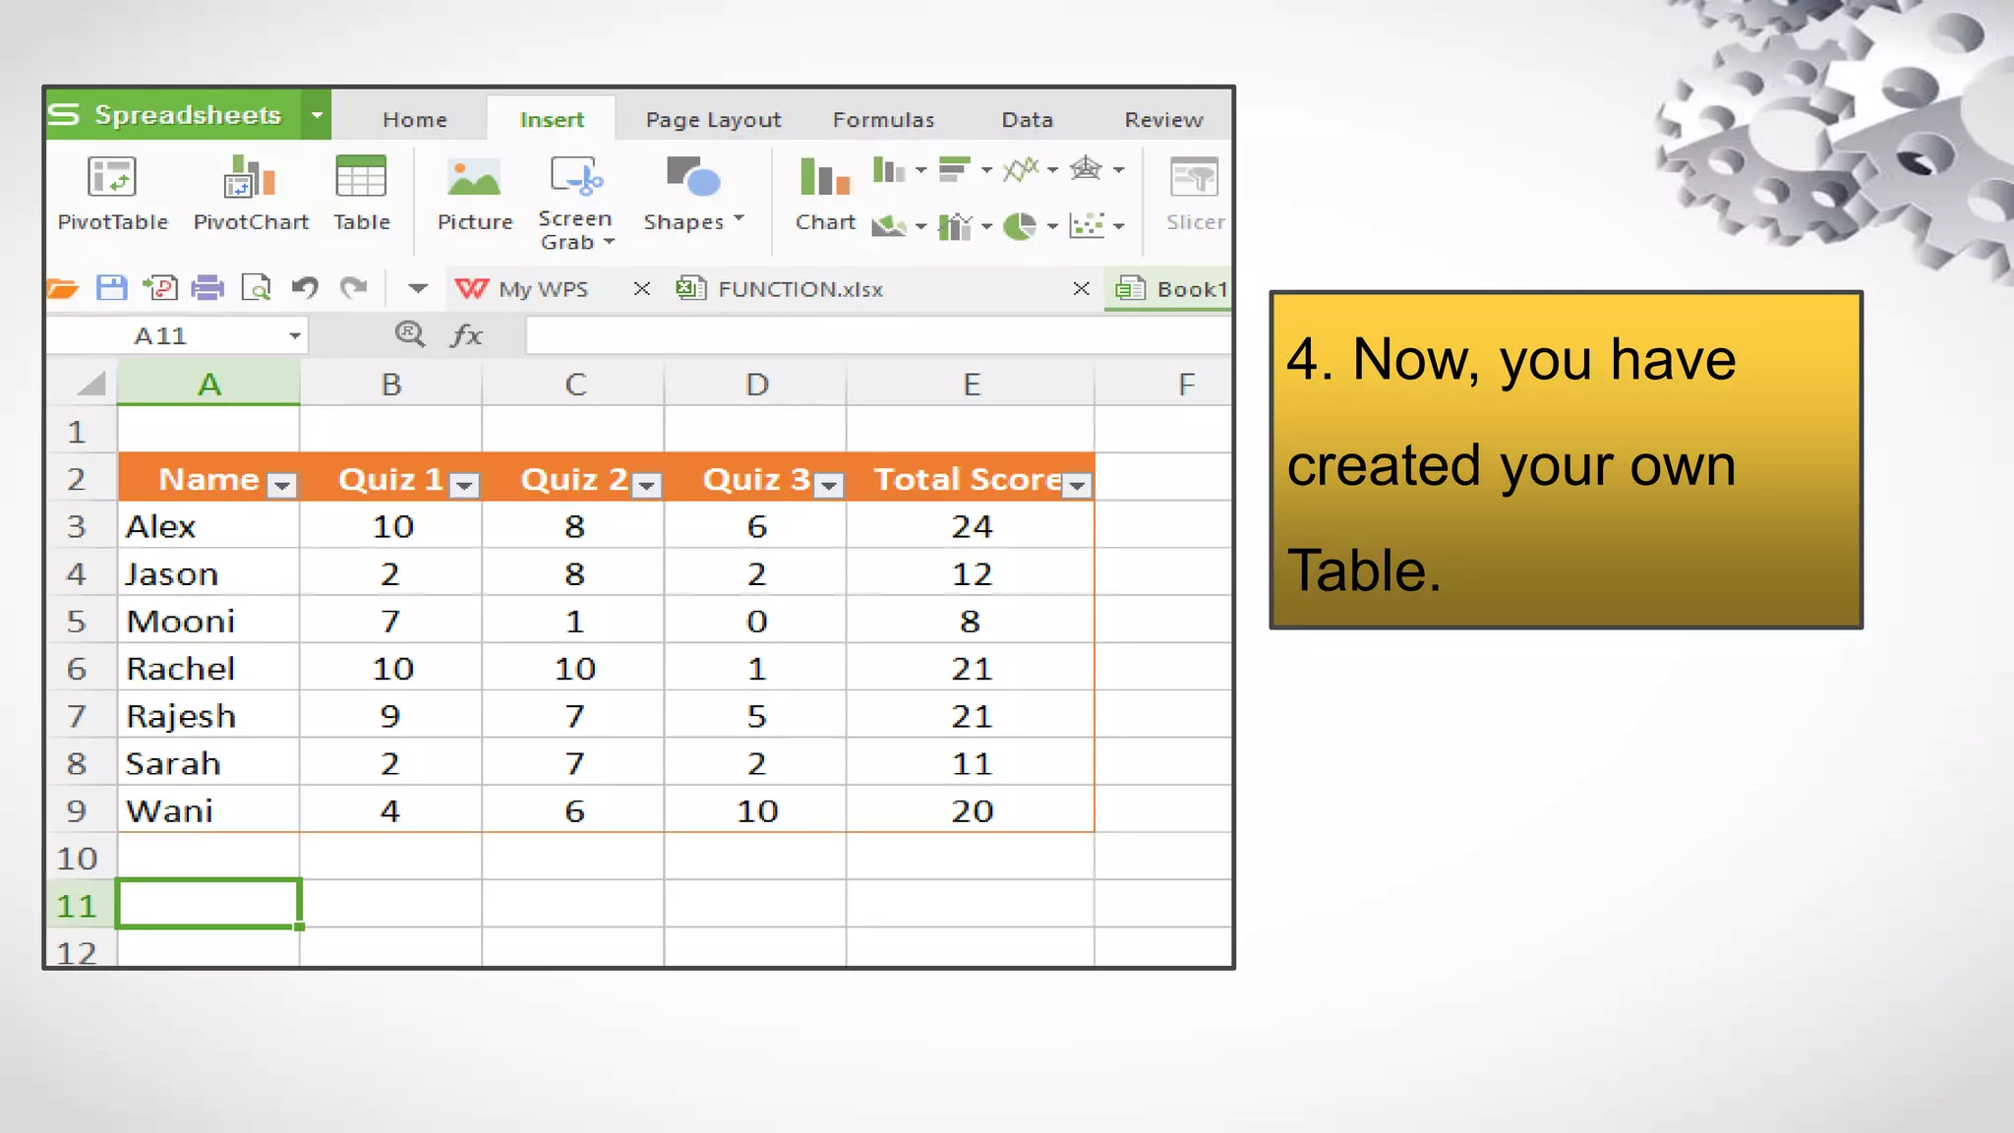Select Wani's Quiz 3 cell 10

(755, 810)
